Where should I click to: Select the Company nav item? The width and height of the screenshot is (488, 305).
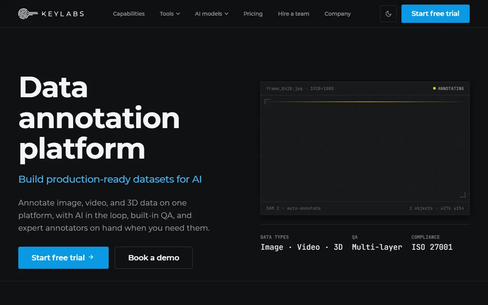(337, 14)
